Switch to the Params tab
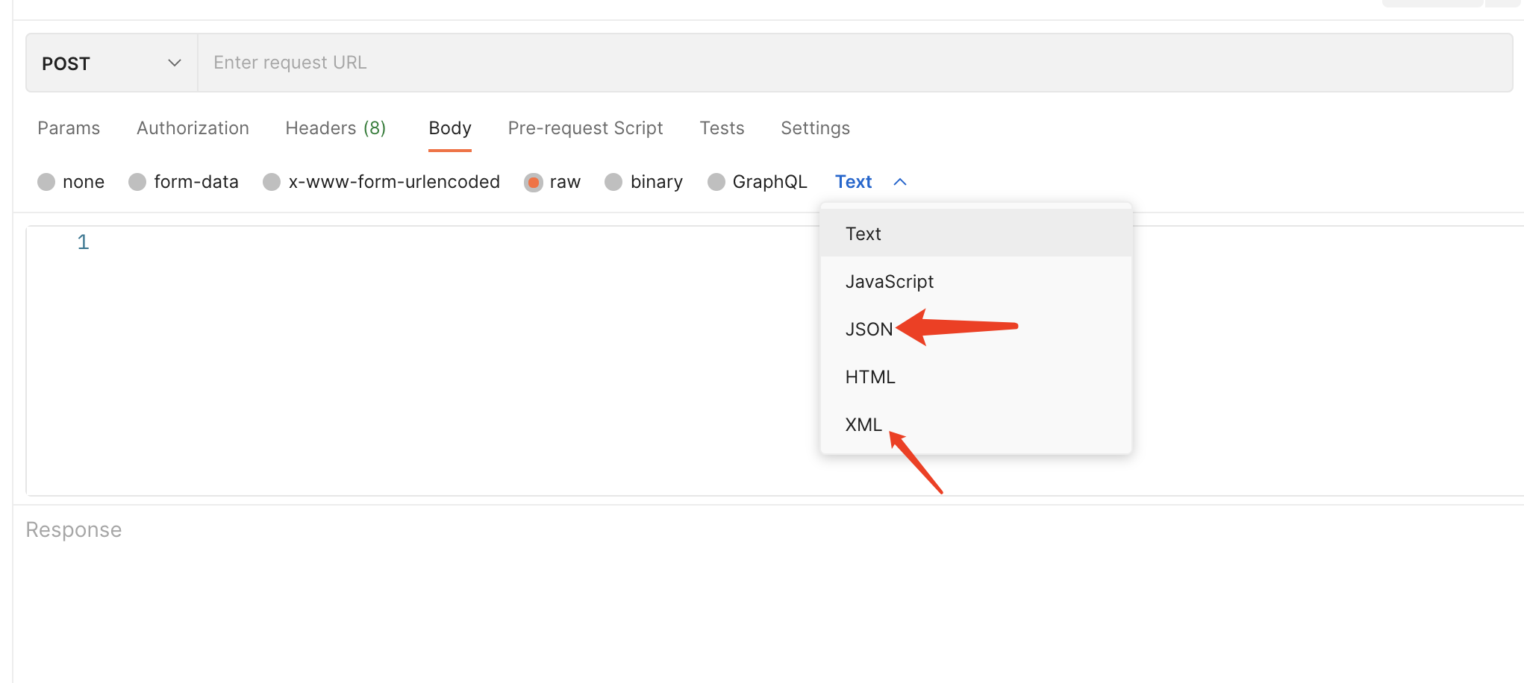 click(x=69, y=128)
